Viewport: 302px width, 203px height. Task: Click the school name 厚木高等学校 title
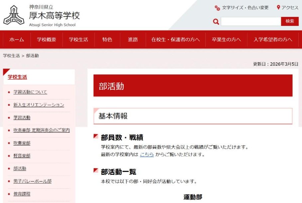click(54, 15)
